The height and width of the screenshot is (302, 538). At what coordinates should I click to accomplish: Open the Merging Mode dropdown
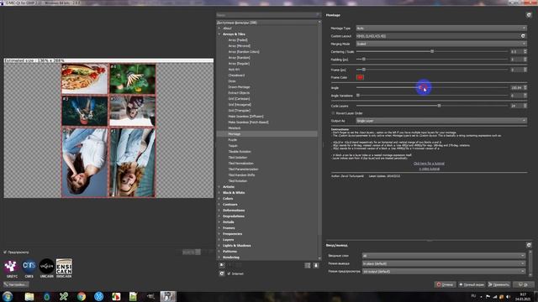click(440, 44)
